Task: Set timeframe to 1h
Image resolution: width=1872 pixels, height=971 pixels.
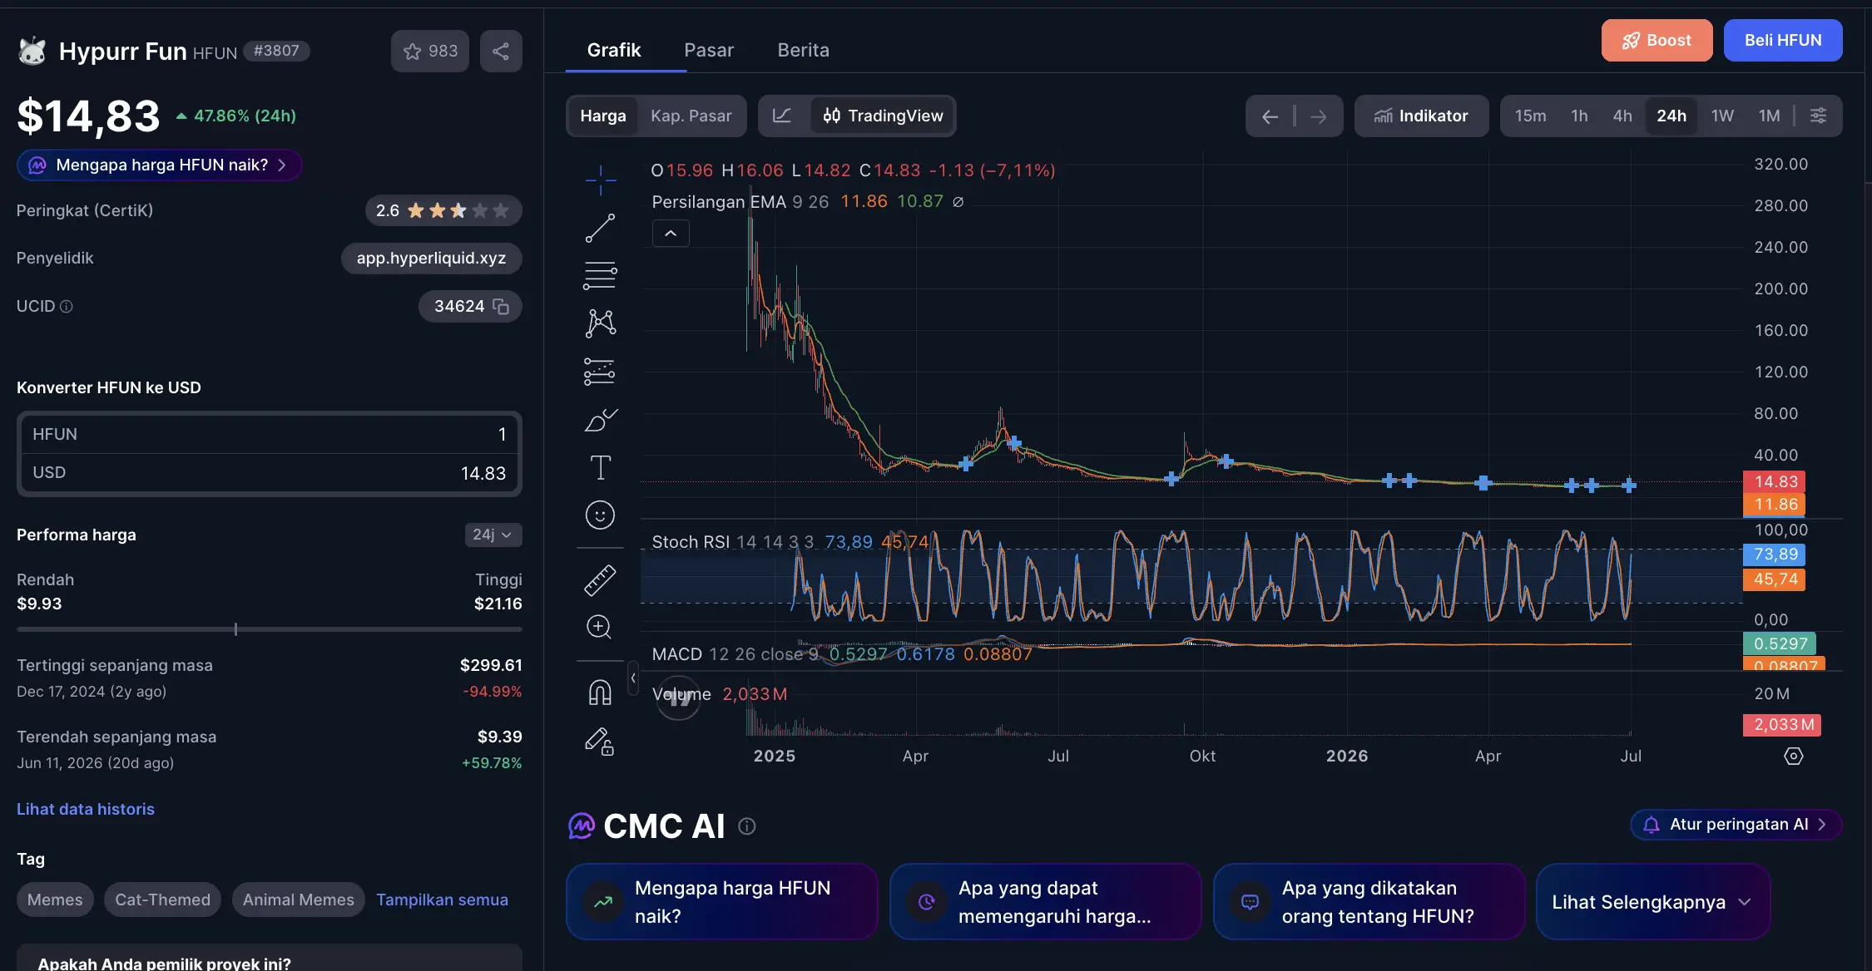Action: (1579, 116)
